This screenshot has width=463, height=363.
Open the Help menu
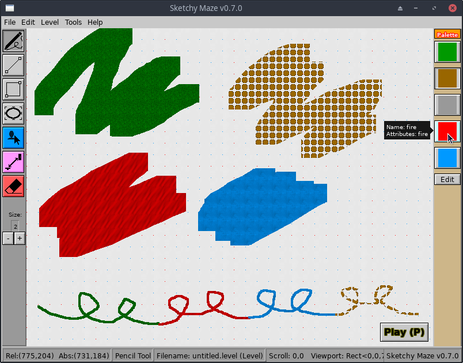click(95, 22)
